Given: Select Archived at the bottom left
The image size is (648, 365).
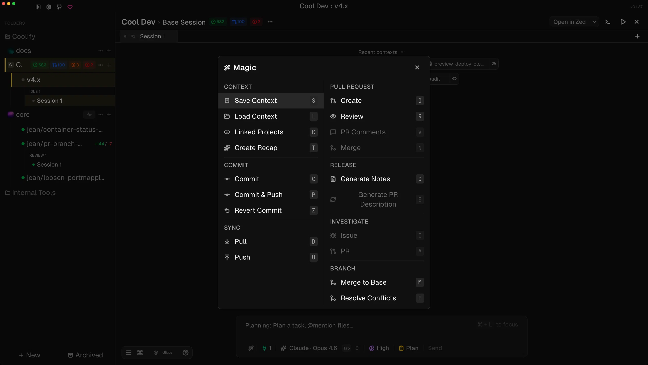Looking at the screenshot, I should pos(85,355).
